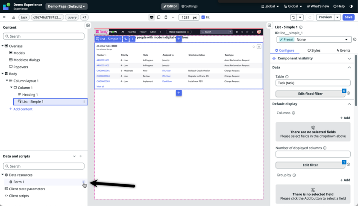The width and height of the screenshot is (358, 206).
Task: Add a new data resource with plus icon
Action: coord(81,156)
